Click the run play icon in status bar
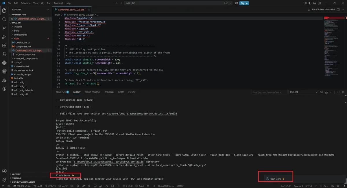Image resolution: width=347 pixels, height=188 pixels. pyautogui.click(x=154, y=186)
